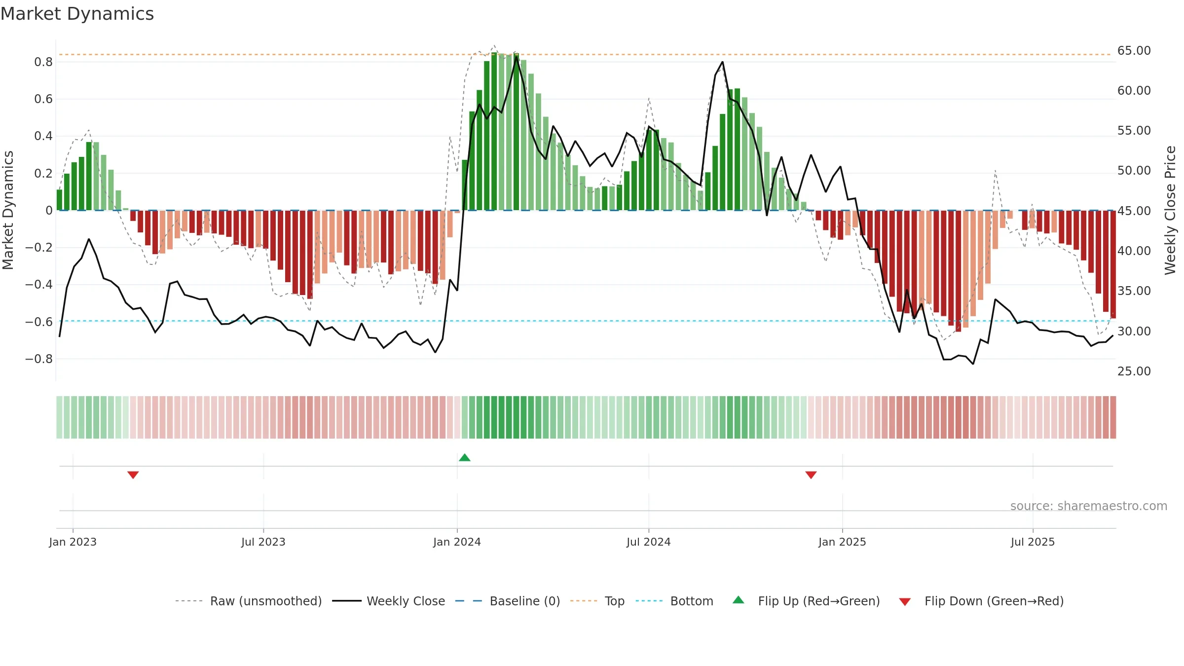
Task: Click the 0.6 left axis tick label
Action: (43, 99)
